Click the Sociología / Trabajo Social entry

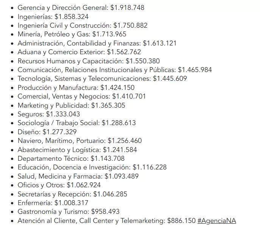pos(76,123)
